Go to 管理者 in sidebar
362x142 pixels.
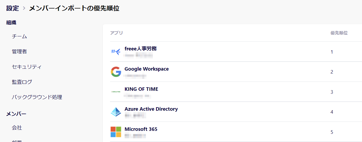click(19, 51)
